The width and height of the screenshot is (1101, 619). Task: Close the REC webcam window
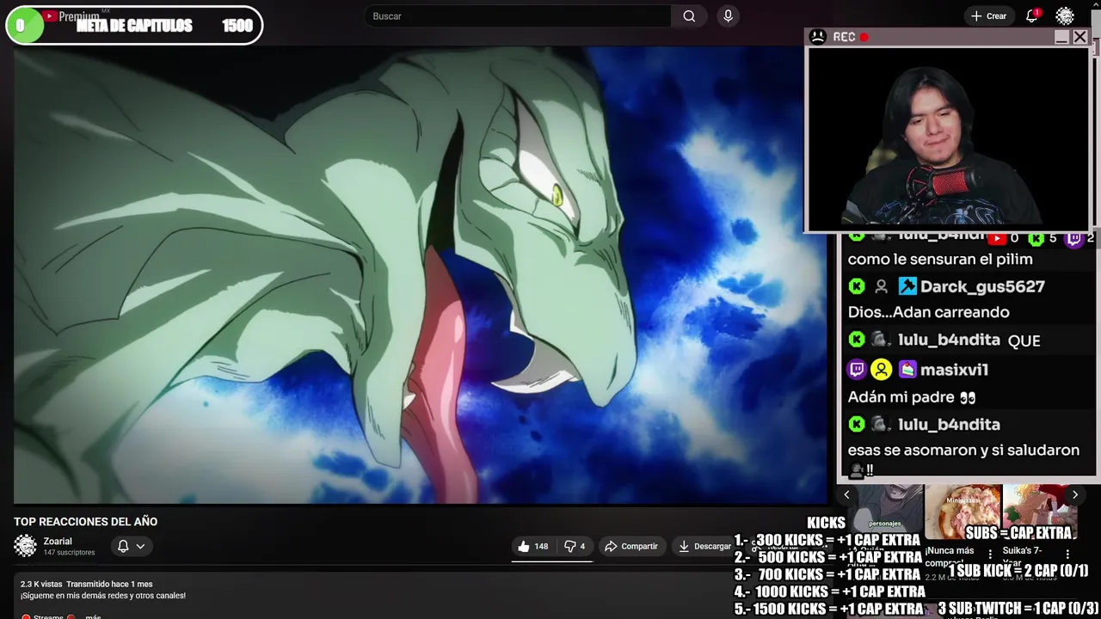1080,37
